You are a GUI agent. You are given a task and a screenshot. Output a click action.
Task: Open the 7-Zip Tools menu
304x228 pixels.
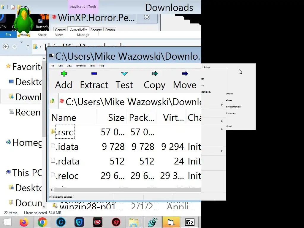pos(93,66)
